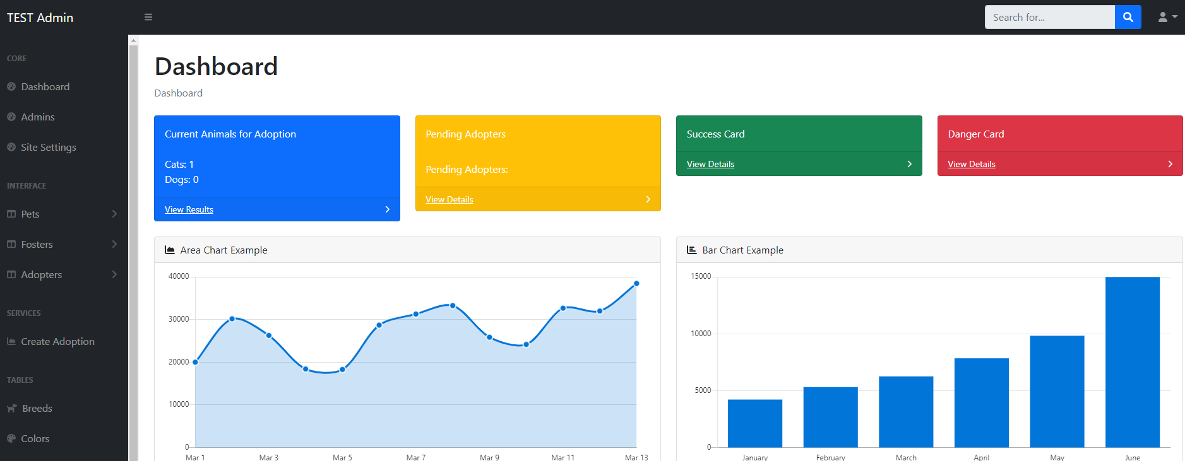
Task: Expand the Pets menu chevron
Action: (x=114, y=214)
